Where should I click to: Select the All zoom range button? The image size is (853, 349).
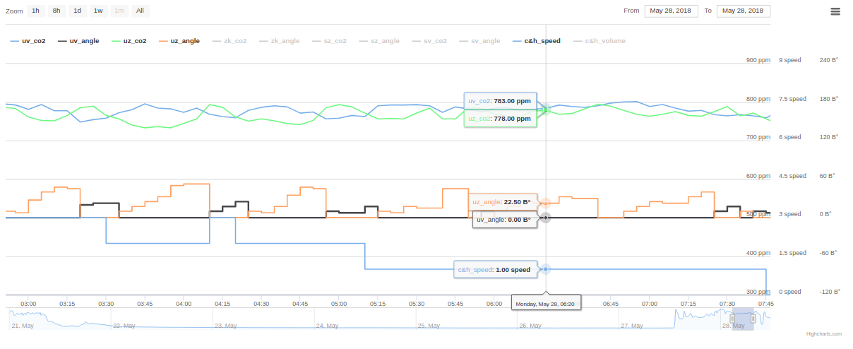click(140, 11)
